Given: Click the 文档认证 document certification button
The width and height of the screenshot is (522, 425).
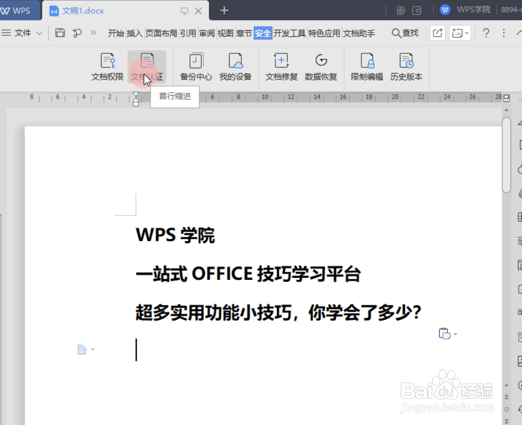Looking at the screenshot, I should tap(147, 67).
